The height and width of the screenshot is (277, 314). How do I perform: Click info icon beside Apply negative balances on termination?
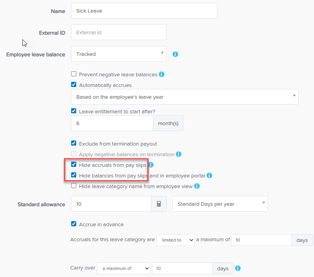[x=178, y=154]
